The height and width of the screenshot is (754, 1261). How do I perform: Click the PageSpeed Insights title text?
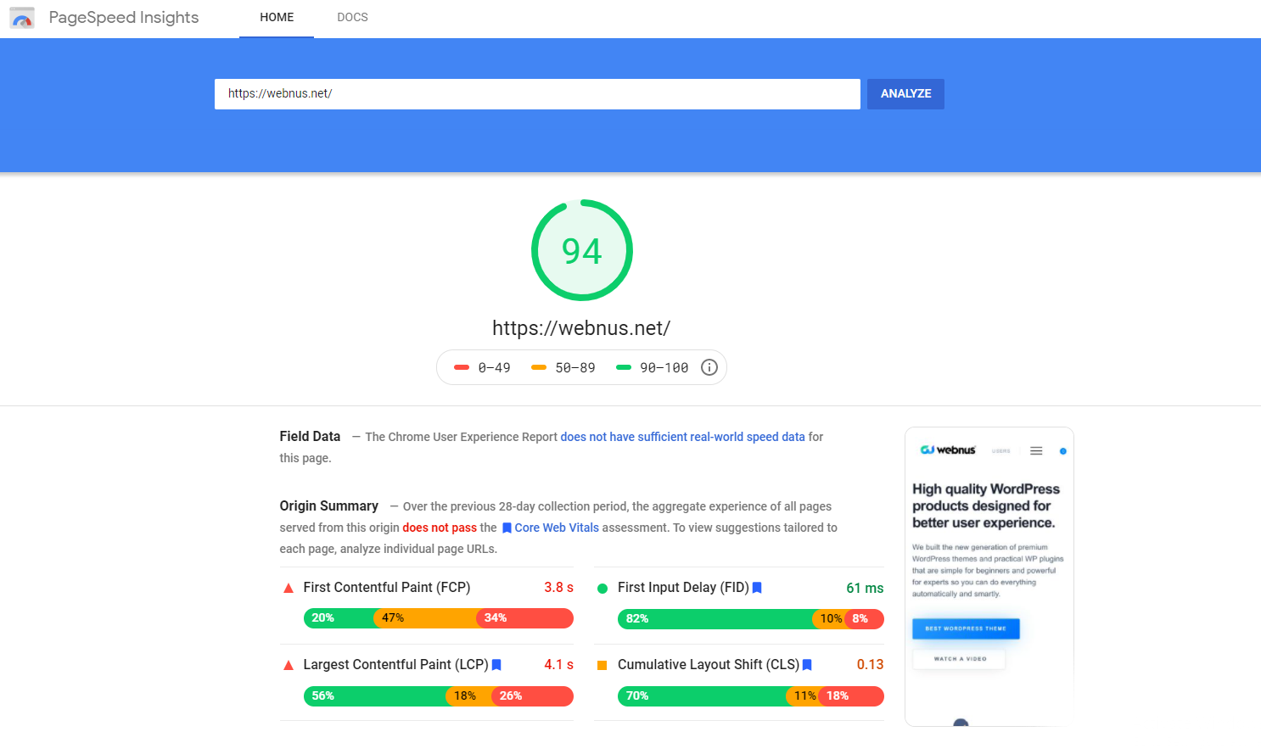[124, 18]
